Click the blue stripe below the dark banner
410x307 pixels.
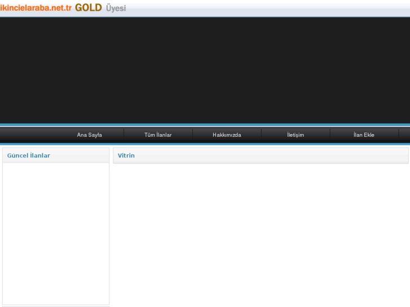point(205,124)
